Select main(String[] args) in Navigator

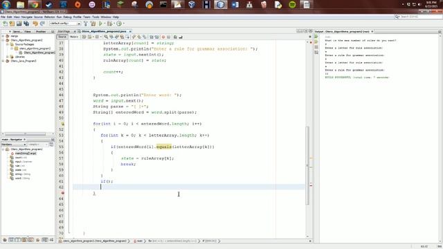(26, 154)
